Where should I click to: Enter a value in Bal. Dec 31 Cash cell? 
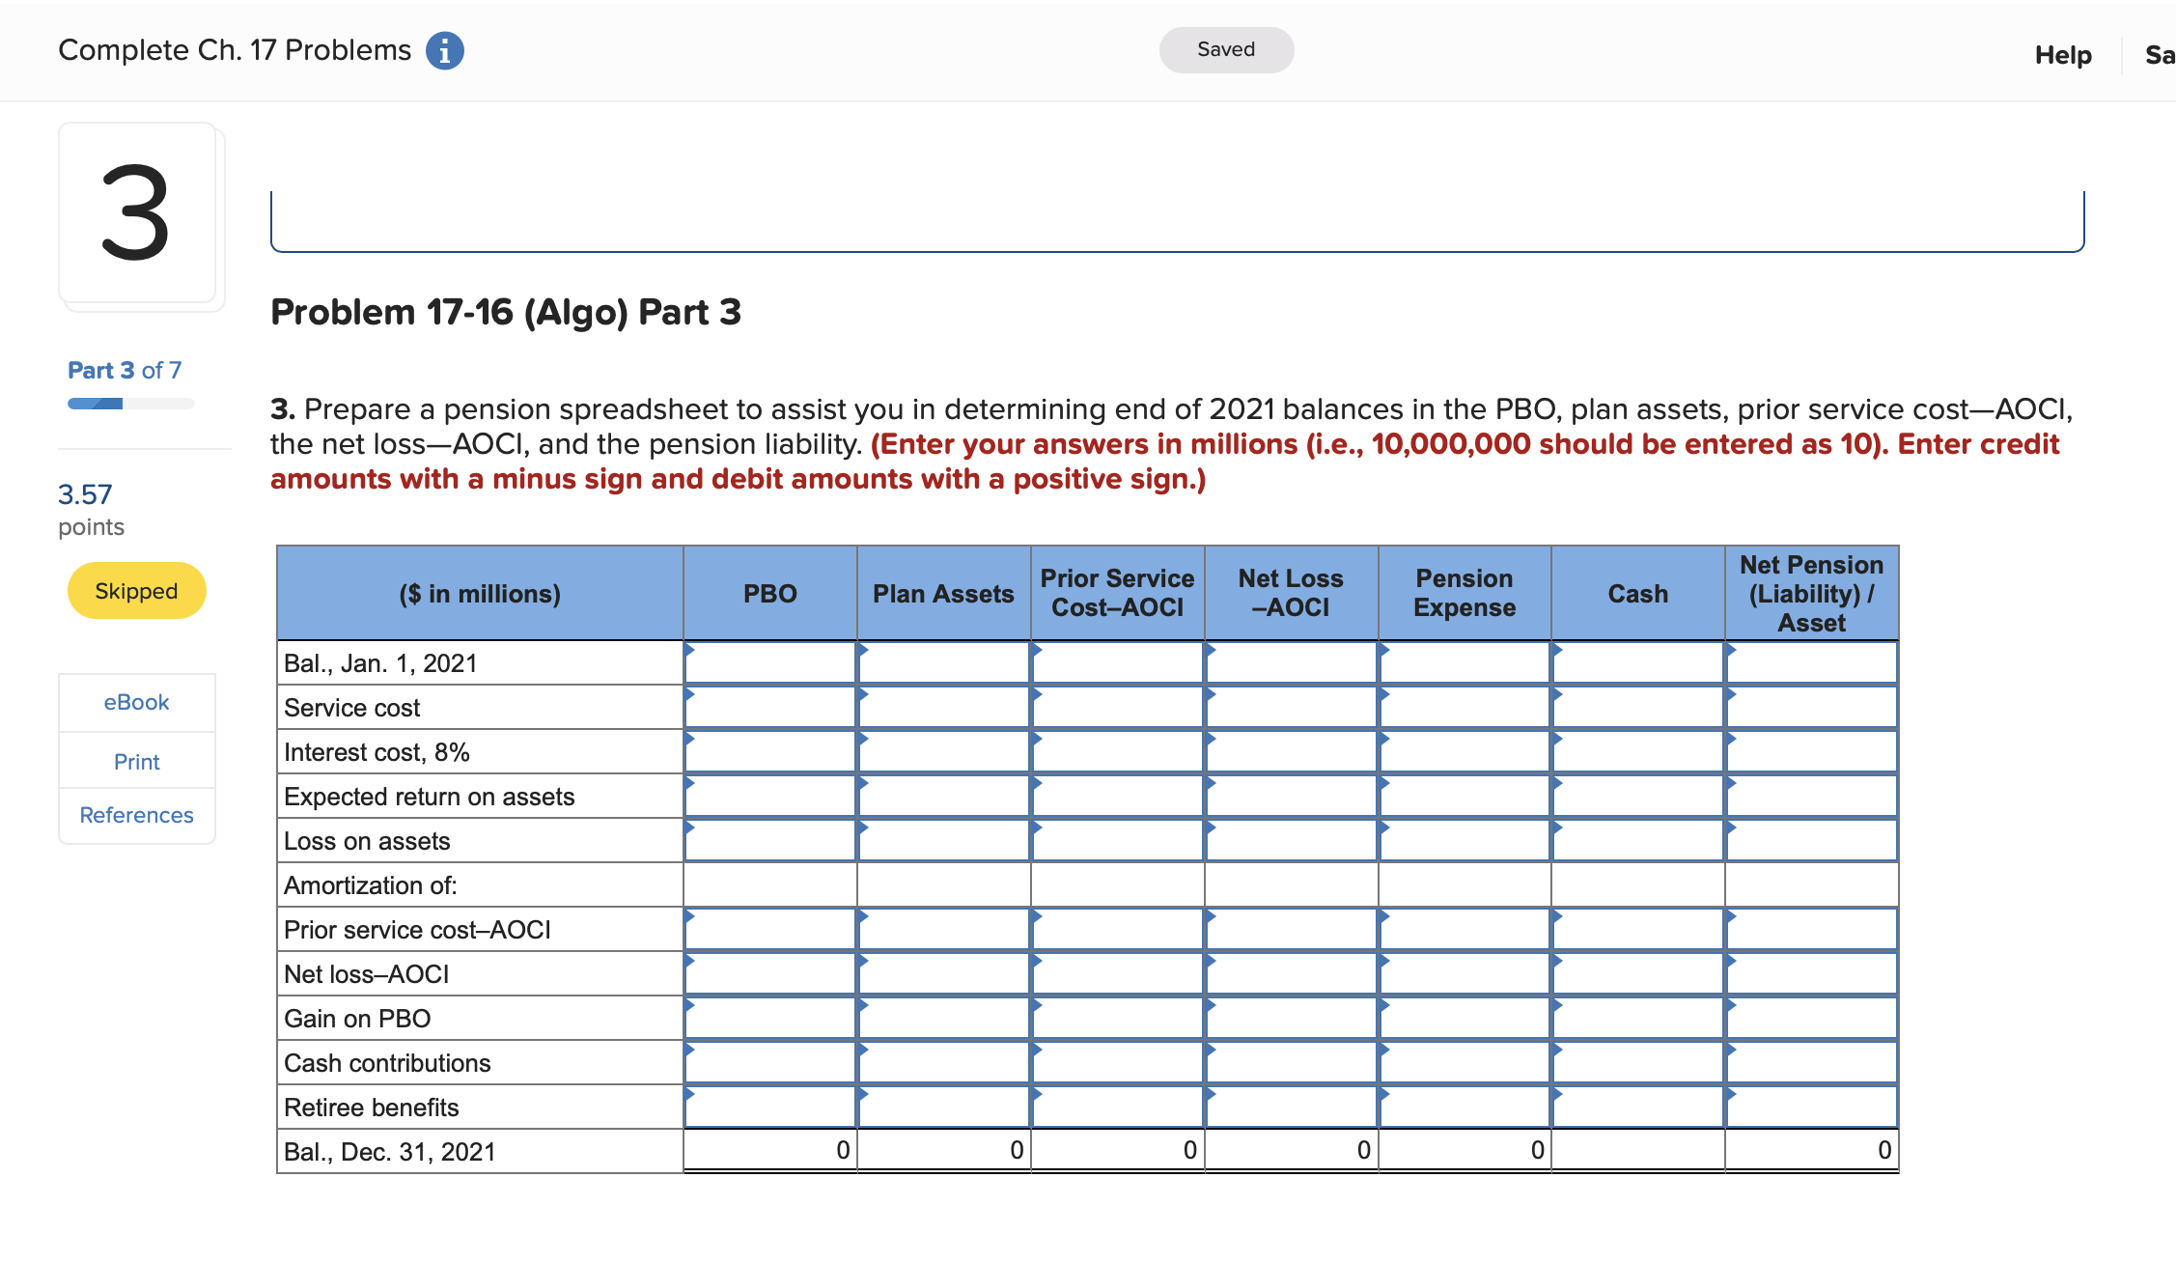click(x=1636, y=1150)
